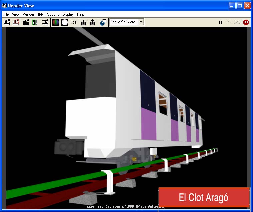Start redo previous IPR render icon
253x212 pixels.
tap(26, 22)
